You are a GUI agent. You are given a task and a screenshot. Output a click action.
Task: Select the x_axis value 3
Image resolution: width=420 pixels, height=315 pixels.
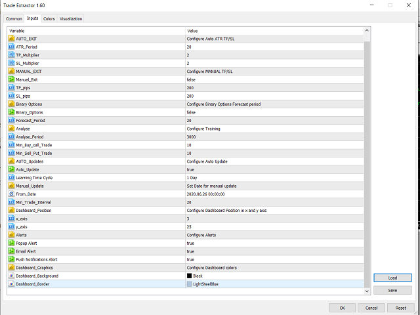click(188, 219)
